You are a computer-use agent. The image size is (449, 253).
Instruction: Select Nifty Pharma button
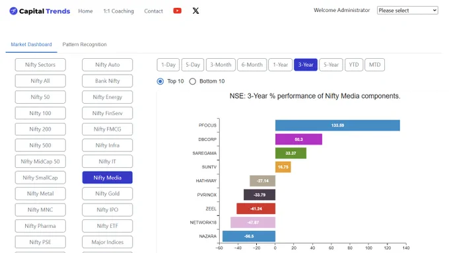[x=40, y=226]
